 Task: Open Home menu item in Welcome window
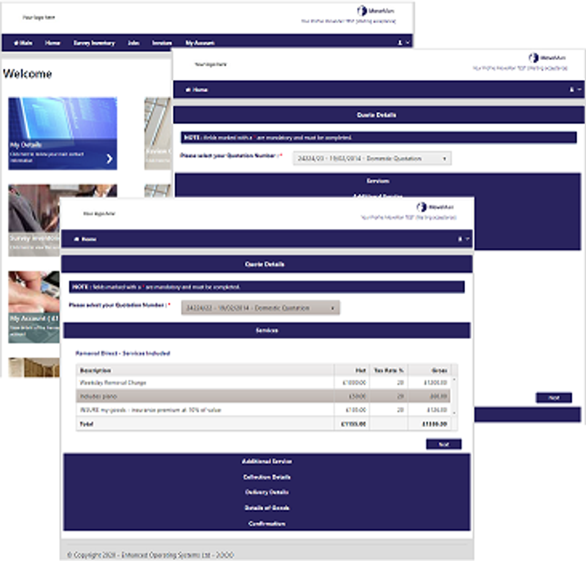pos(52,43)
